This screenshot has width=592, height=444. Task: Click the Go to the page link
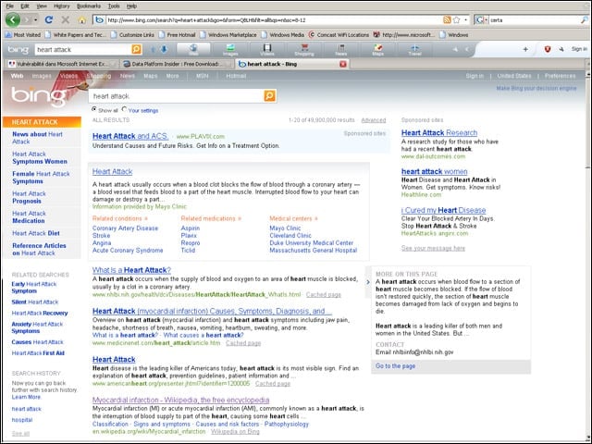tap(395, 366)
